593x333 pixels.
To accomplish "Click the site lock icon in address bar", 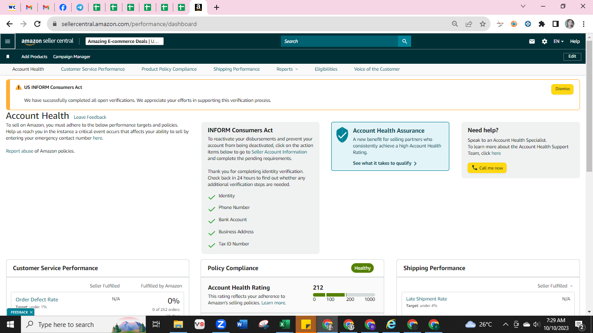I will [55, 24].
